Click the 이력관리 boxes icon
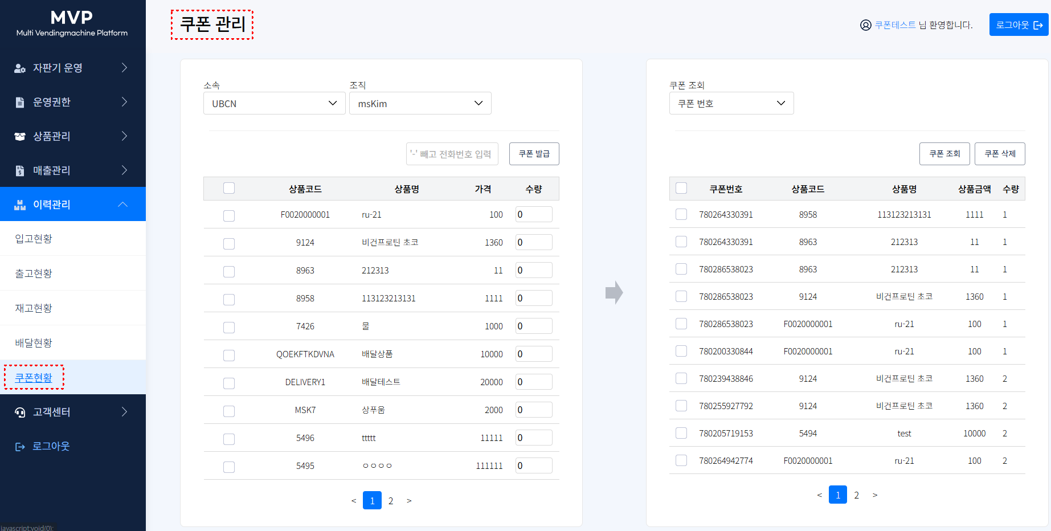 point(20,205)
